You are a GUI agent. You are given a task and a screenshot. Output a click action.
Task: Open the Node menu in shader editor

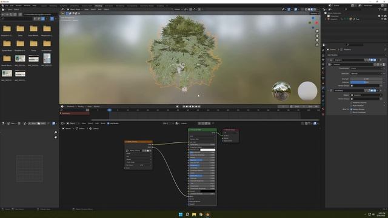pyautogui.click(x=103, y=124)
